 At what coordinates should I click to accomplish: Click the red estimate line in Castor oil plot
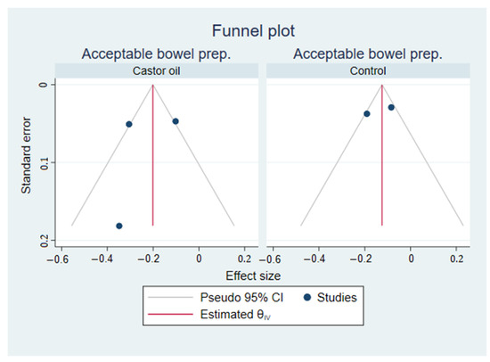[x=153, y=155]
